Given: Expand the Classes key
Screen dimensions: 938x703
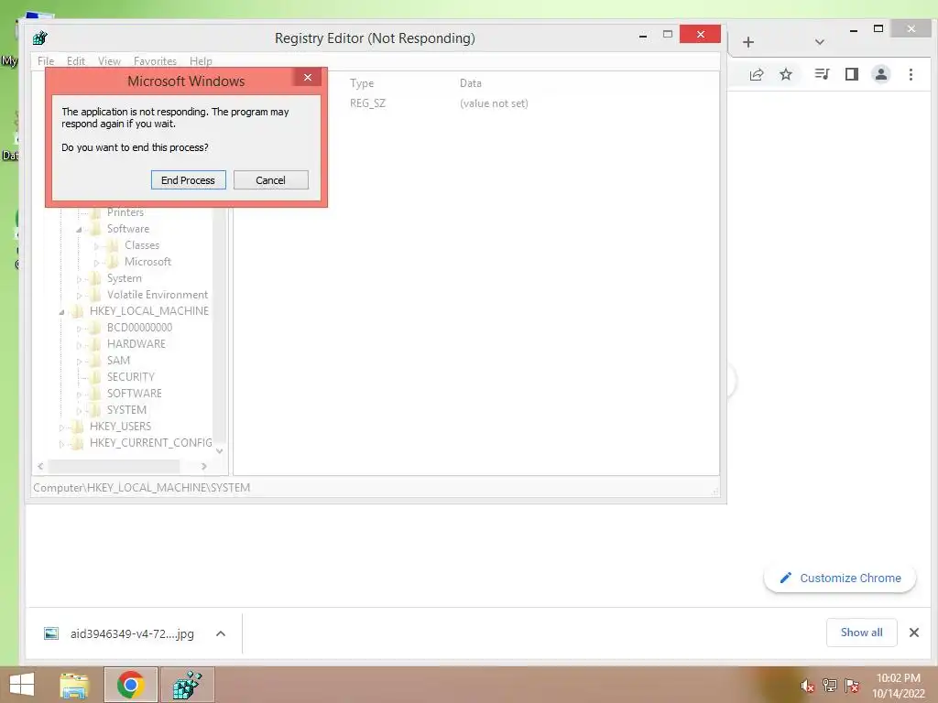Looking at the screenshot, I should tap(96, 246).
